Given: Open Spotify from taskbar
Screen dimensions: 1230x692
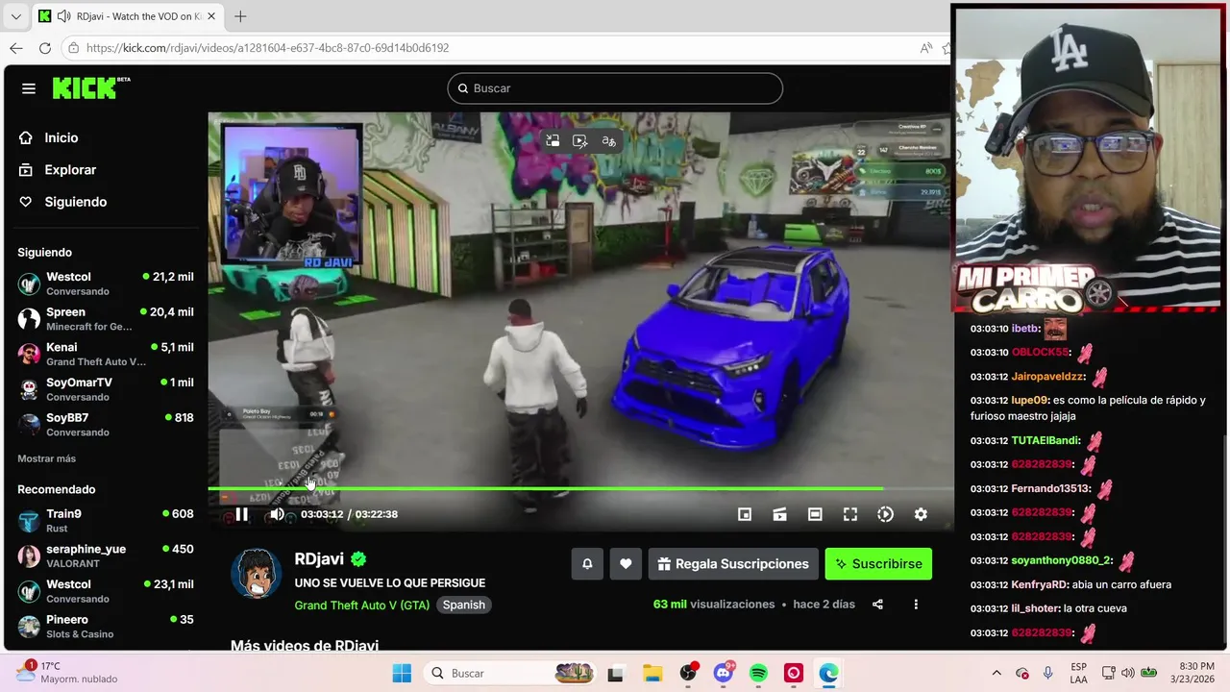Looking at the screenshot, I should (x=758, y=673).
